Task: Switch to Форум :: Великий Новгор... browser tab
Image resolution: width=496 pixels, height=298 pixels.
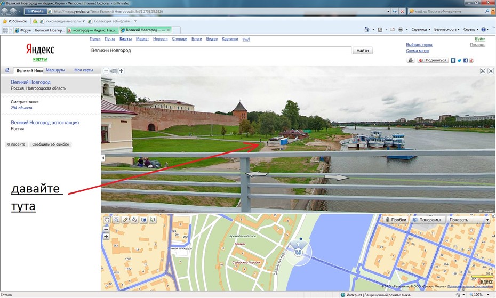Action: click(40, 30)
